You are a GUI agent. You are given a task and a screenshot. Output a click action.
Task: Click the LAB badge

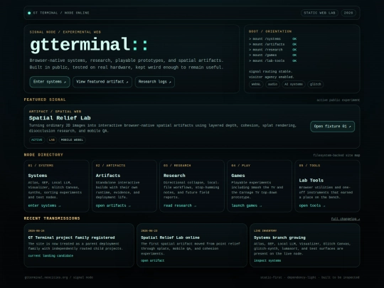[x=52, y=140]
